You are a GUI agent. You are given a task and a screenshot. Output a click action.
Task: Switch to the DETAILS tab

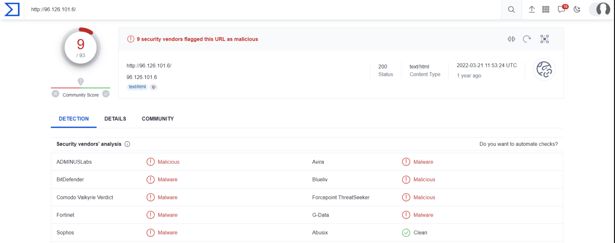point(115,119)
